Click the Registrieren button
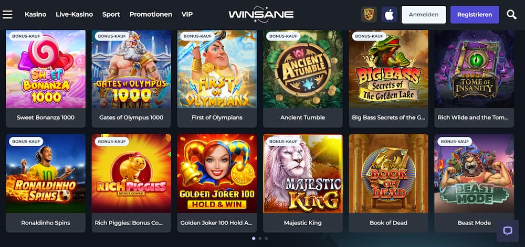 (475, 15)
